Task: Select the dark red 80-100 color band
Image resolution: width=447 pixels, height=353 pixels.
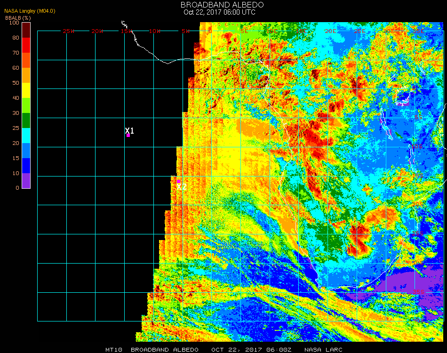Action: point(26,30)
